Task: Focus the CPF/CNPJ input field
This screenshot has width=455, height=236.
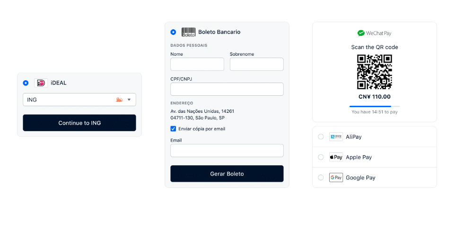Action: point(227,89)
